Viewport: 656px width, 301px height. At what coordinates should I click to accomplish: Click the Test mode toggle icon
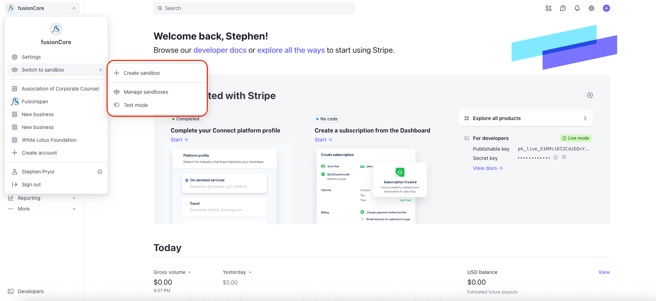pos(117,105)
